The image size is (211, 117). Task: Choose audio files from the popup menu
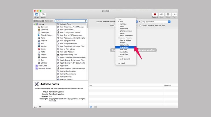[x=126, y=54]
